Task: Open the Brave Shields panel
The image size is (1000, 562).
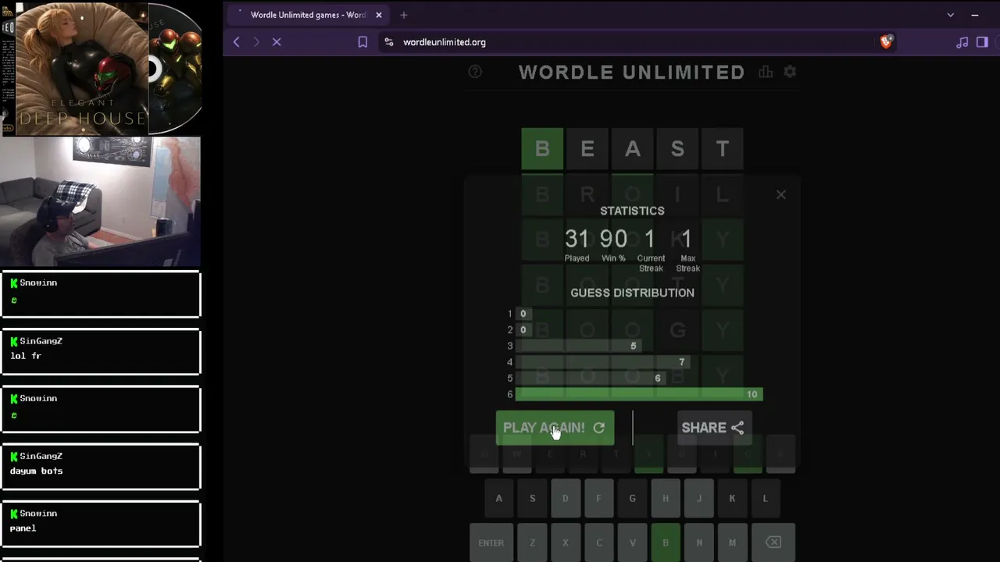Action: (x=886, y=42)
